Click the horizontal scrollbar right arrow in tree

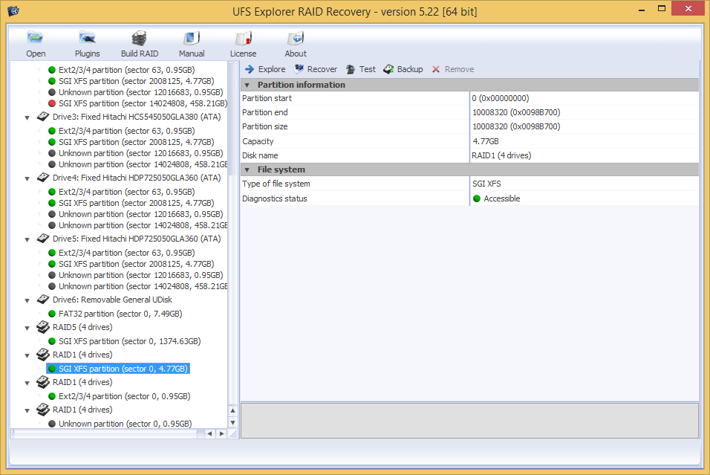click(x=221, y=433)
